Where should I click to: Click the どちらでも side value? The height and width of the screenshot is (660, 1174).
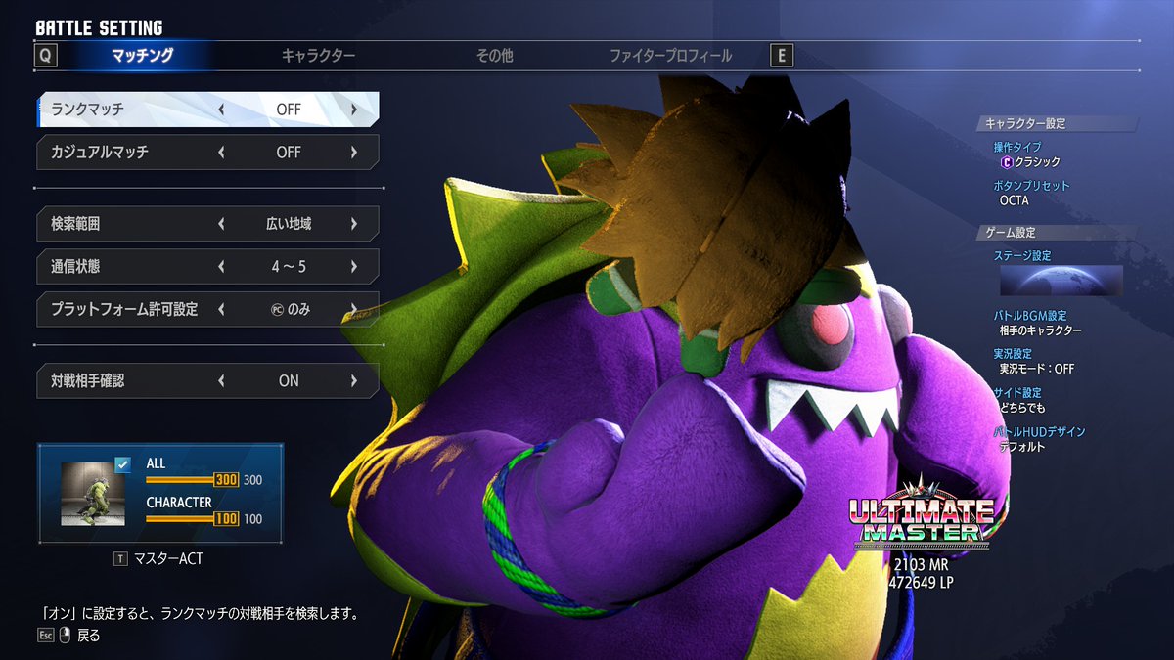click(x=1022, y=408)
